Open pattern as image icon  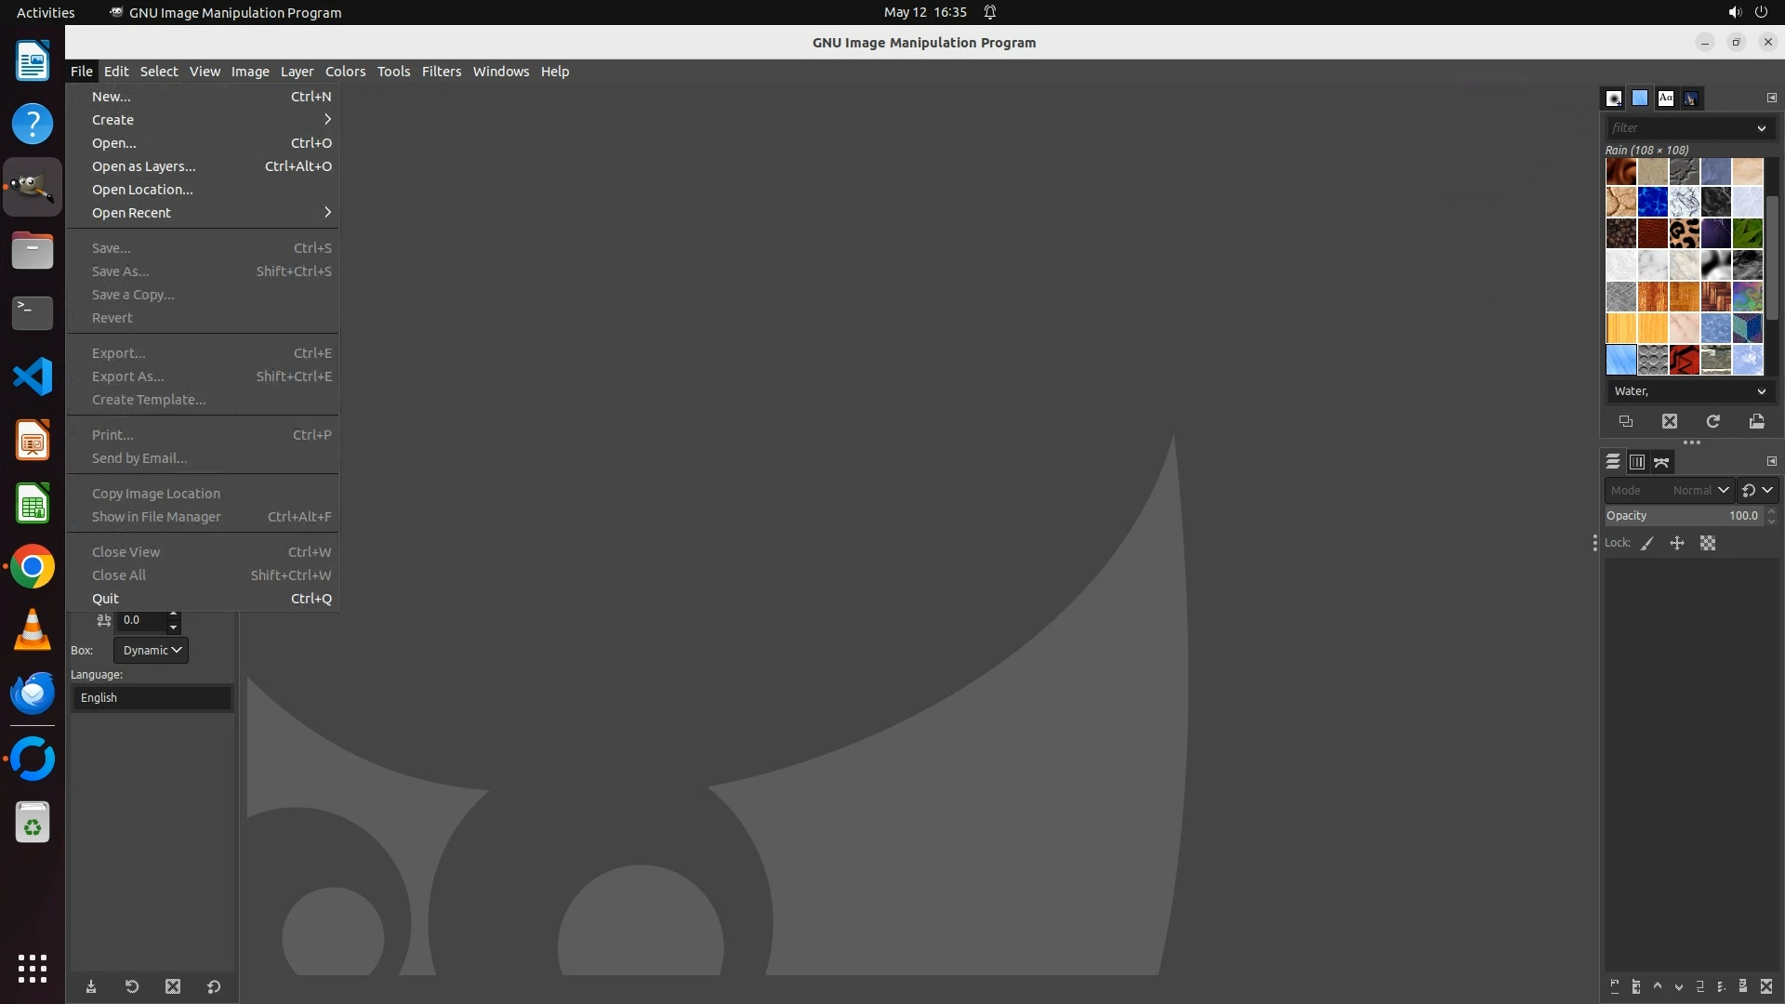[x=1756, y=422]
